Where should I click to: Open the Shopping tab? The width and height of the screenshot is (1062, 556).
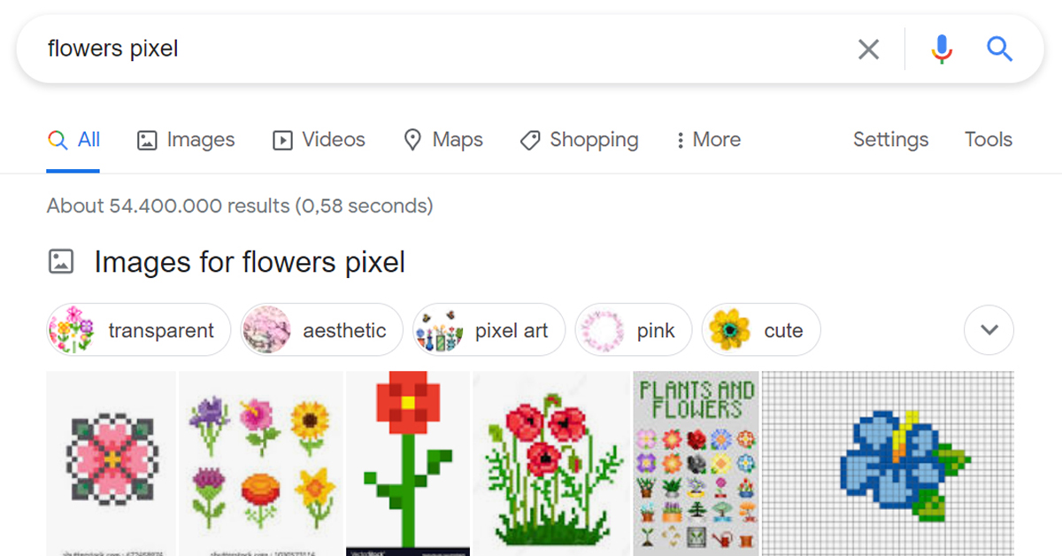(x=579, y=140)
